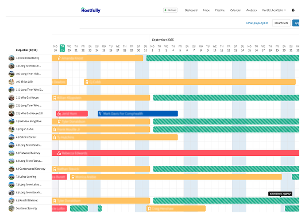Click the Rosehill Retreat property thumbnail
This screenshot has height=218, width=305.
[11, 201]
